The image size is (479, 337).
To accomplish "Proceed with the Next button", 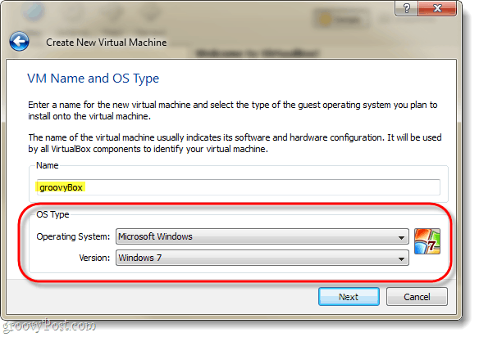I will [x=349, y=297].
